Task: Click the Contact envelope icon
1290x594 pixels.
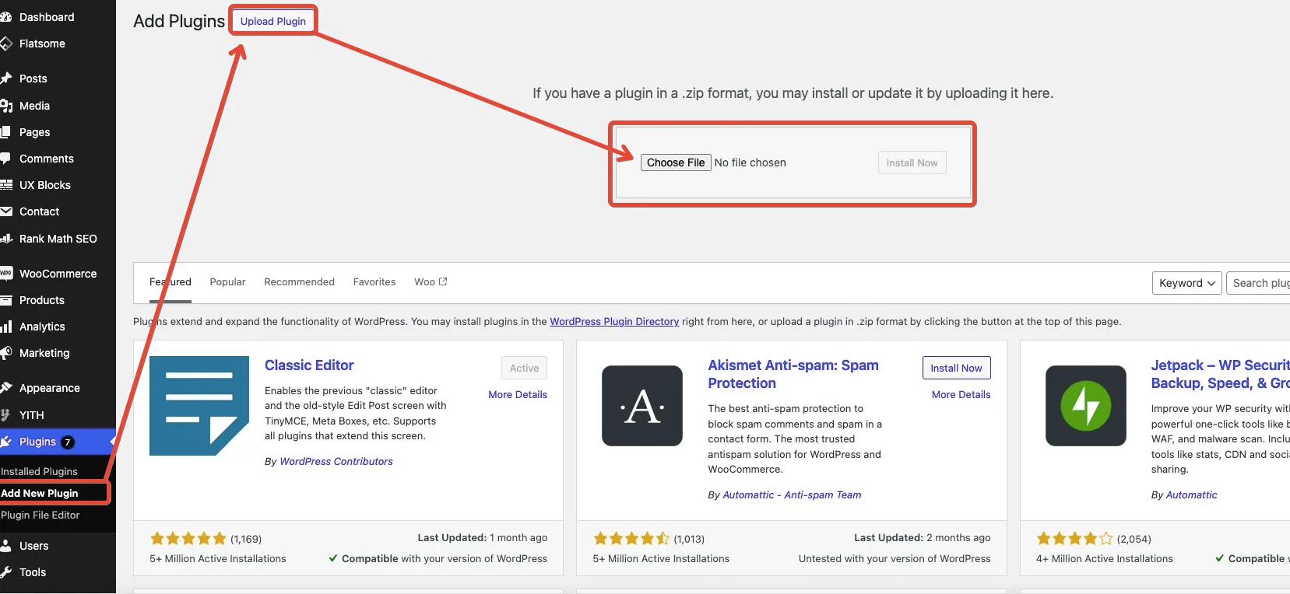Action: 5,211
